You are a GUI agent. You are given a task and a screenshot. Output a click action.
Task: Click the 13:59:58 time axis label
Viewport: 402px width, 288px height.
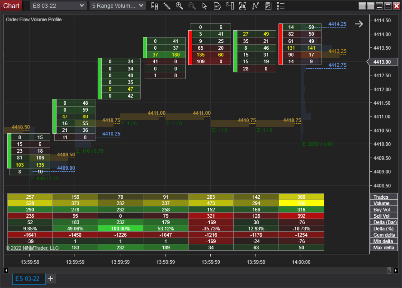tap(30, 262)
